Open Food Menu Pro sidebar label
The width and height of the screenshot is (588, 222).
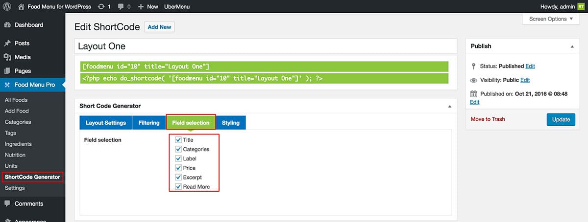point(35,85)
